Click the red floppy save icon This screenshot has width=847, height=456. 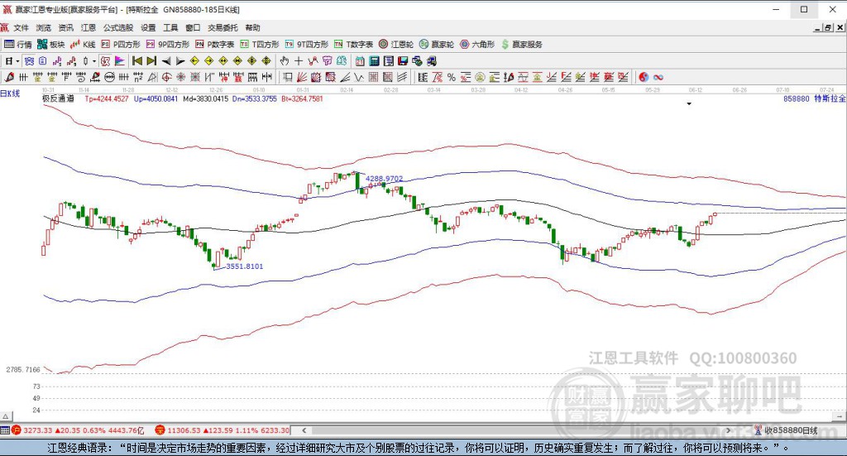pyautogui.click(x=403, y=61)
